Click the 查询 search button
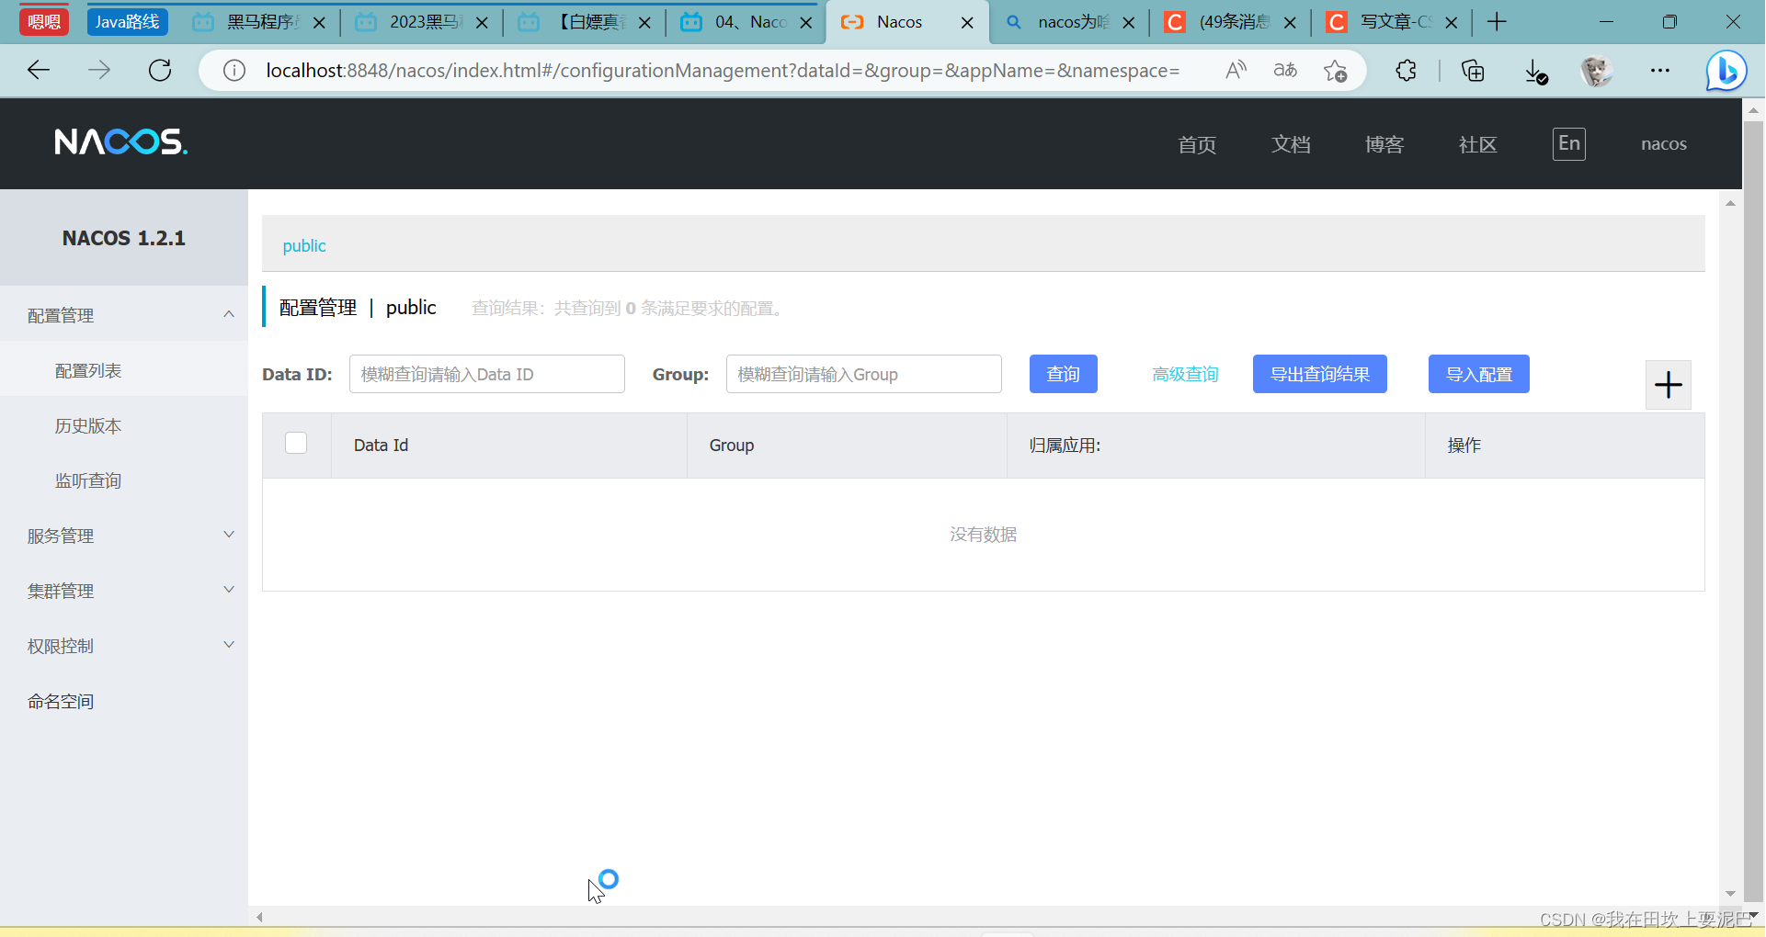The width and height of the screenshot is (1766, 937). [1063, 374]
